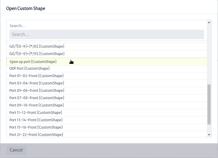Select Gi[/?[0-9]+]*/9$ custom shape
The width and height of the screenshot is (218, 158).
(x=107, y=54)
